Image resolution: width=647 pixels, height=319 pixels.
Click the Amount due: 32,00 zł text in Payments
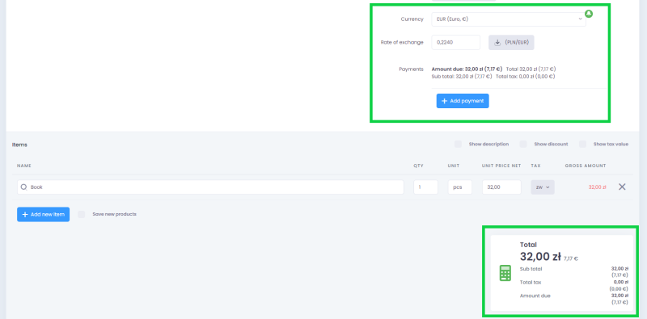point(467,69)
